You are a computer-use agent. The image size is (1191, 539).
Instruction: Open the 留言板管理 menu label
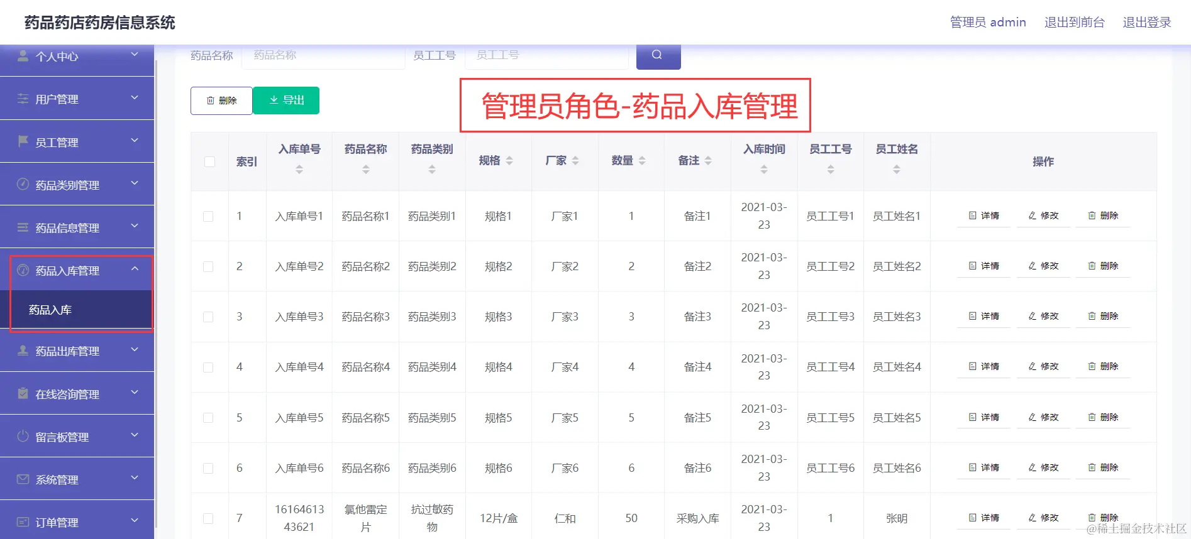point(62,437)
